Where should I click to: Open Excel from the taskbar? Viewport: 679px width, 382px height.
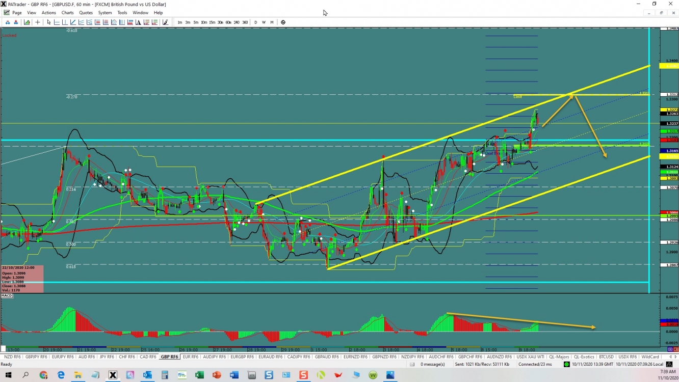[x=200, y=375]
